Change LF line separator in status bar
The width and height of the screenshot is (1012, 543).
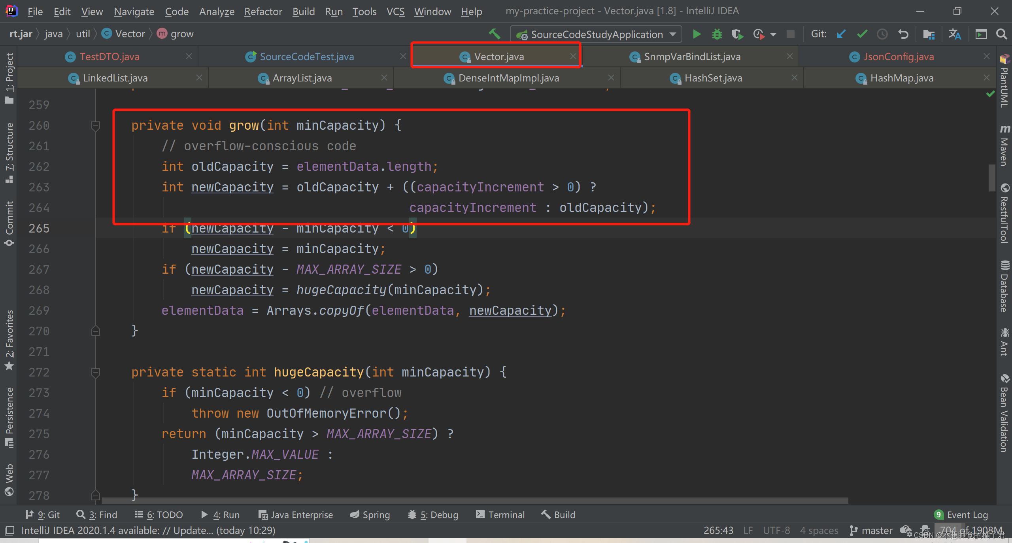748,530
